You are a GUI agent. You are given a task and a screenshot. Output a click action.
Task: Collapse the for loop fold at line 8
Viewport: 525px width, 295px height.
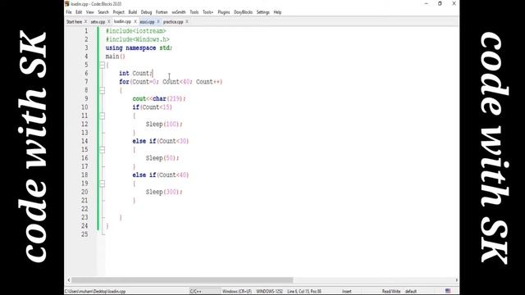[x=102, y=91]
